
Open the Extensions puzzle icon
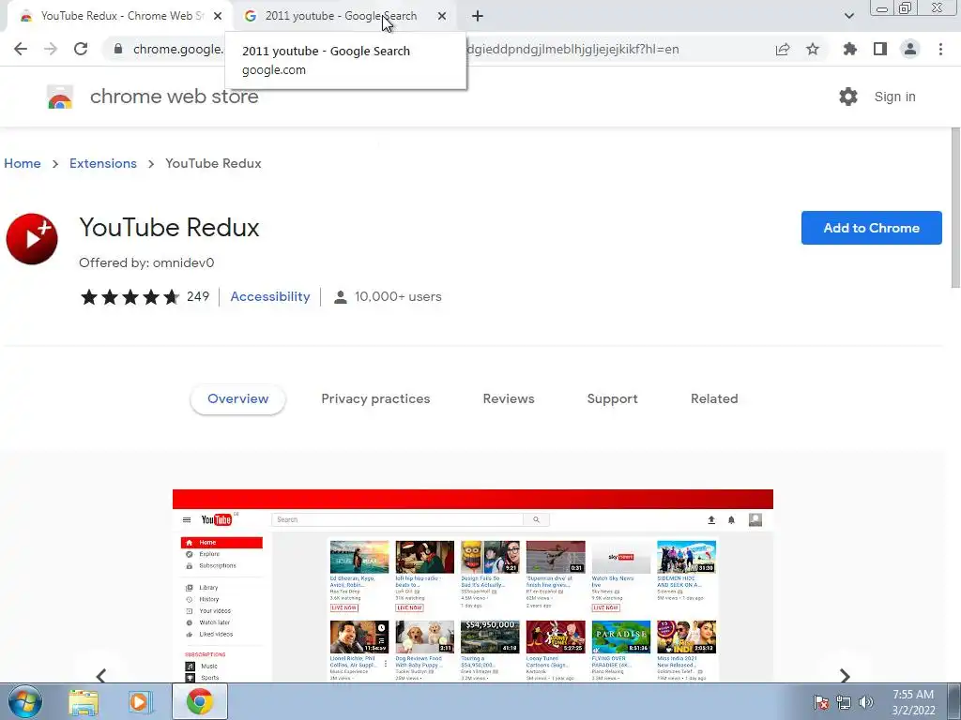(850, 49)
